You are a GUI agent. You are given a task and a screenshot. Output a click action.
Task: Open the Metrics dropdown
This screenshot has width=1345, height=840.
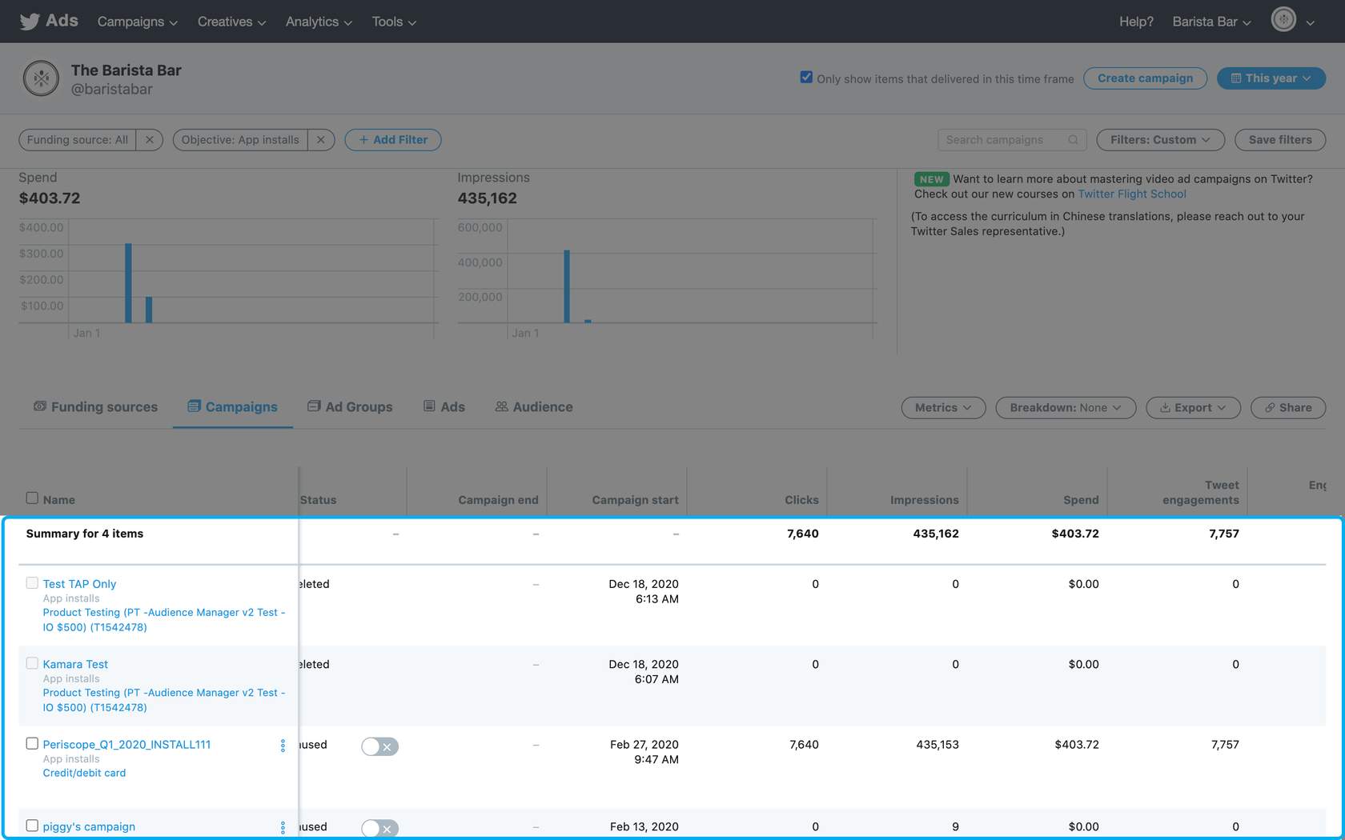943,408
